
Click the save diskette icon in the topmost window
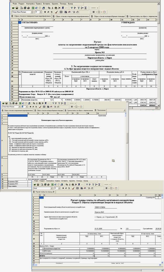(x=17, y=8)
